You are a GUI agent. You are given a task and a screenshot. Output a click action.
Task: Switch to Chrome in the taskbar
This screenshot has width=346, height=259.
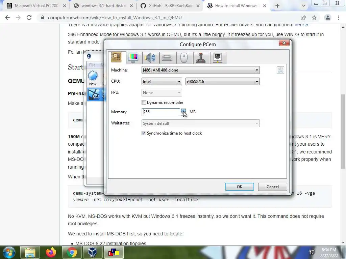point(72,252)
